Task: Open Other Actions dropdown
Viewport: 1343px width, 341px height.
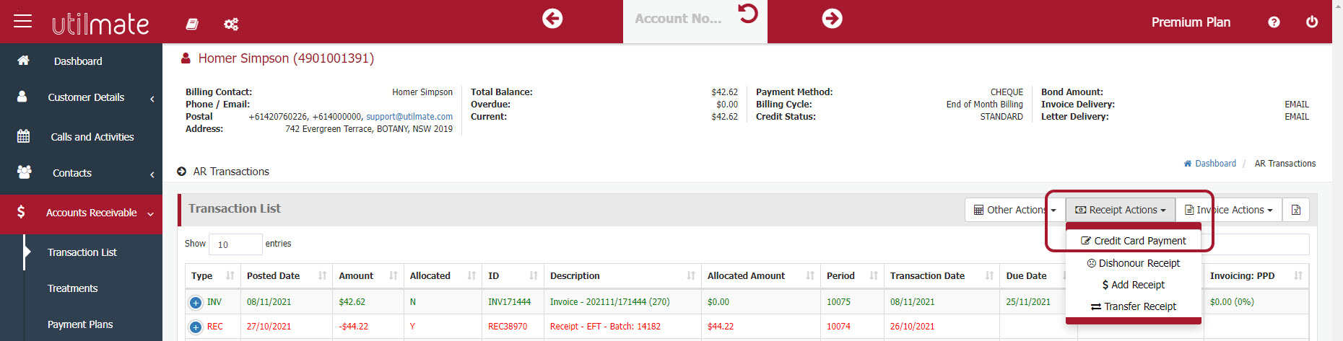Action: tap(1014, 210)
